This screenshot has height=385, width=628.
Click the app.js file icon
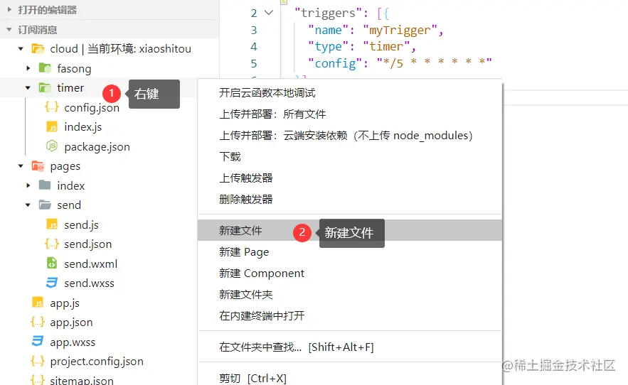click(x=38, y=303)
